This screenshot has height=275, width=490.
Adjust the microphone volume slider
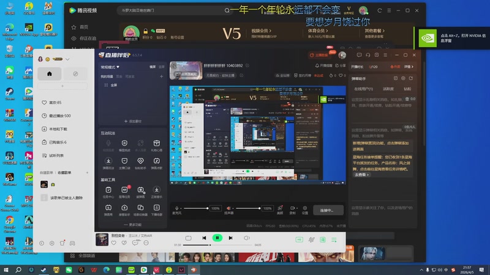point(195,208)
